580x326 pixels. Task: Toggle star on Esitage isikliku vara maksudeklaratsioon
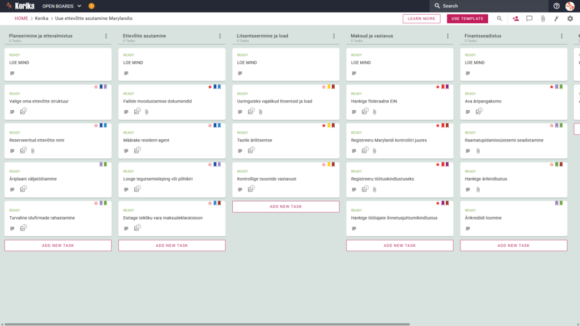click(210, 203)
